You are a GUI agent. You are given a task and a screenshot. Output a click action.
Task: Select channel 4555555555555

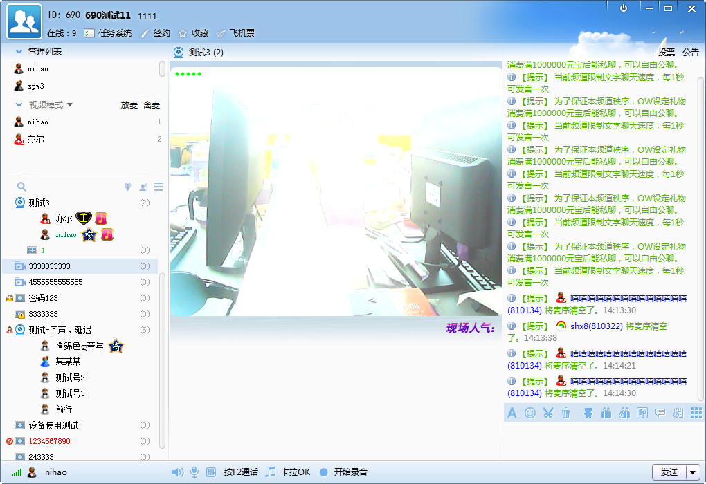point(55,282)
